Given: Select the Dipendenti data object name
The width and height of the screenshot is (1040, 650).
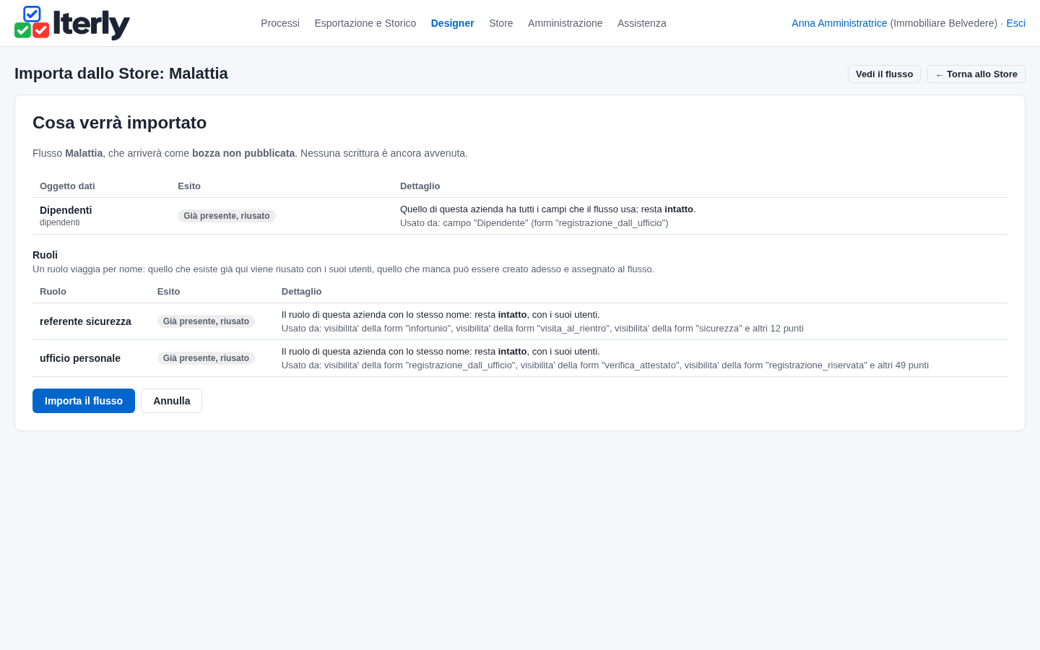Looking at the screenshot, I should (66, 210).
